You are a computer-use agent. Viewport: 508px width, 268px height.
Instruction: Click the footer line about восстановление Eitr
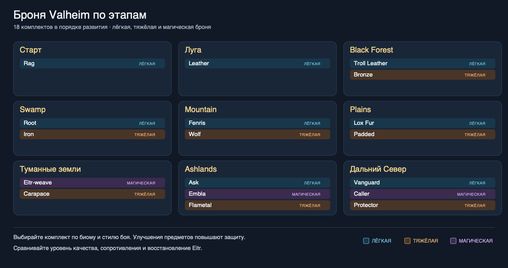pyautogui.click(x=108, y=248)
